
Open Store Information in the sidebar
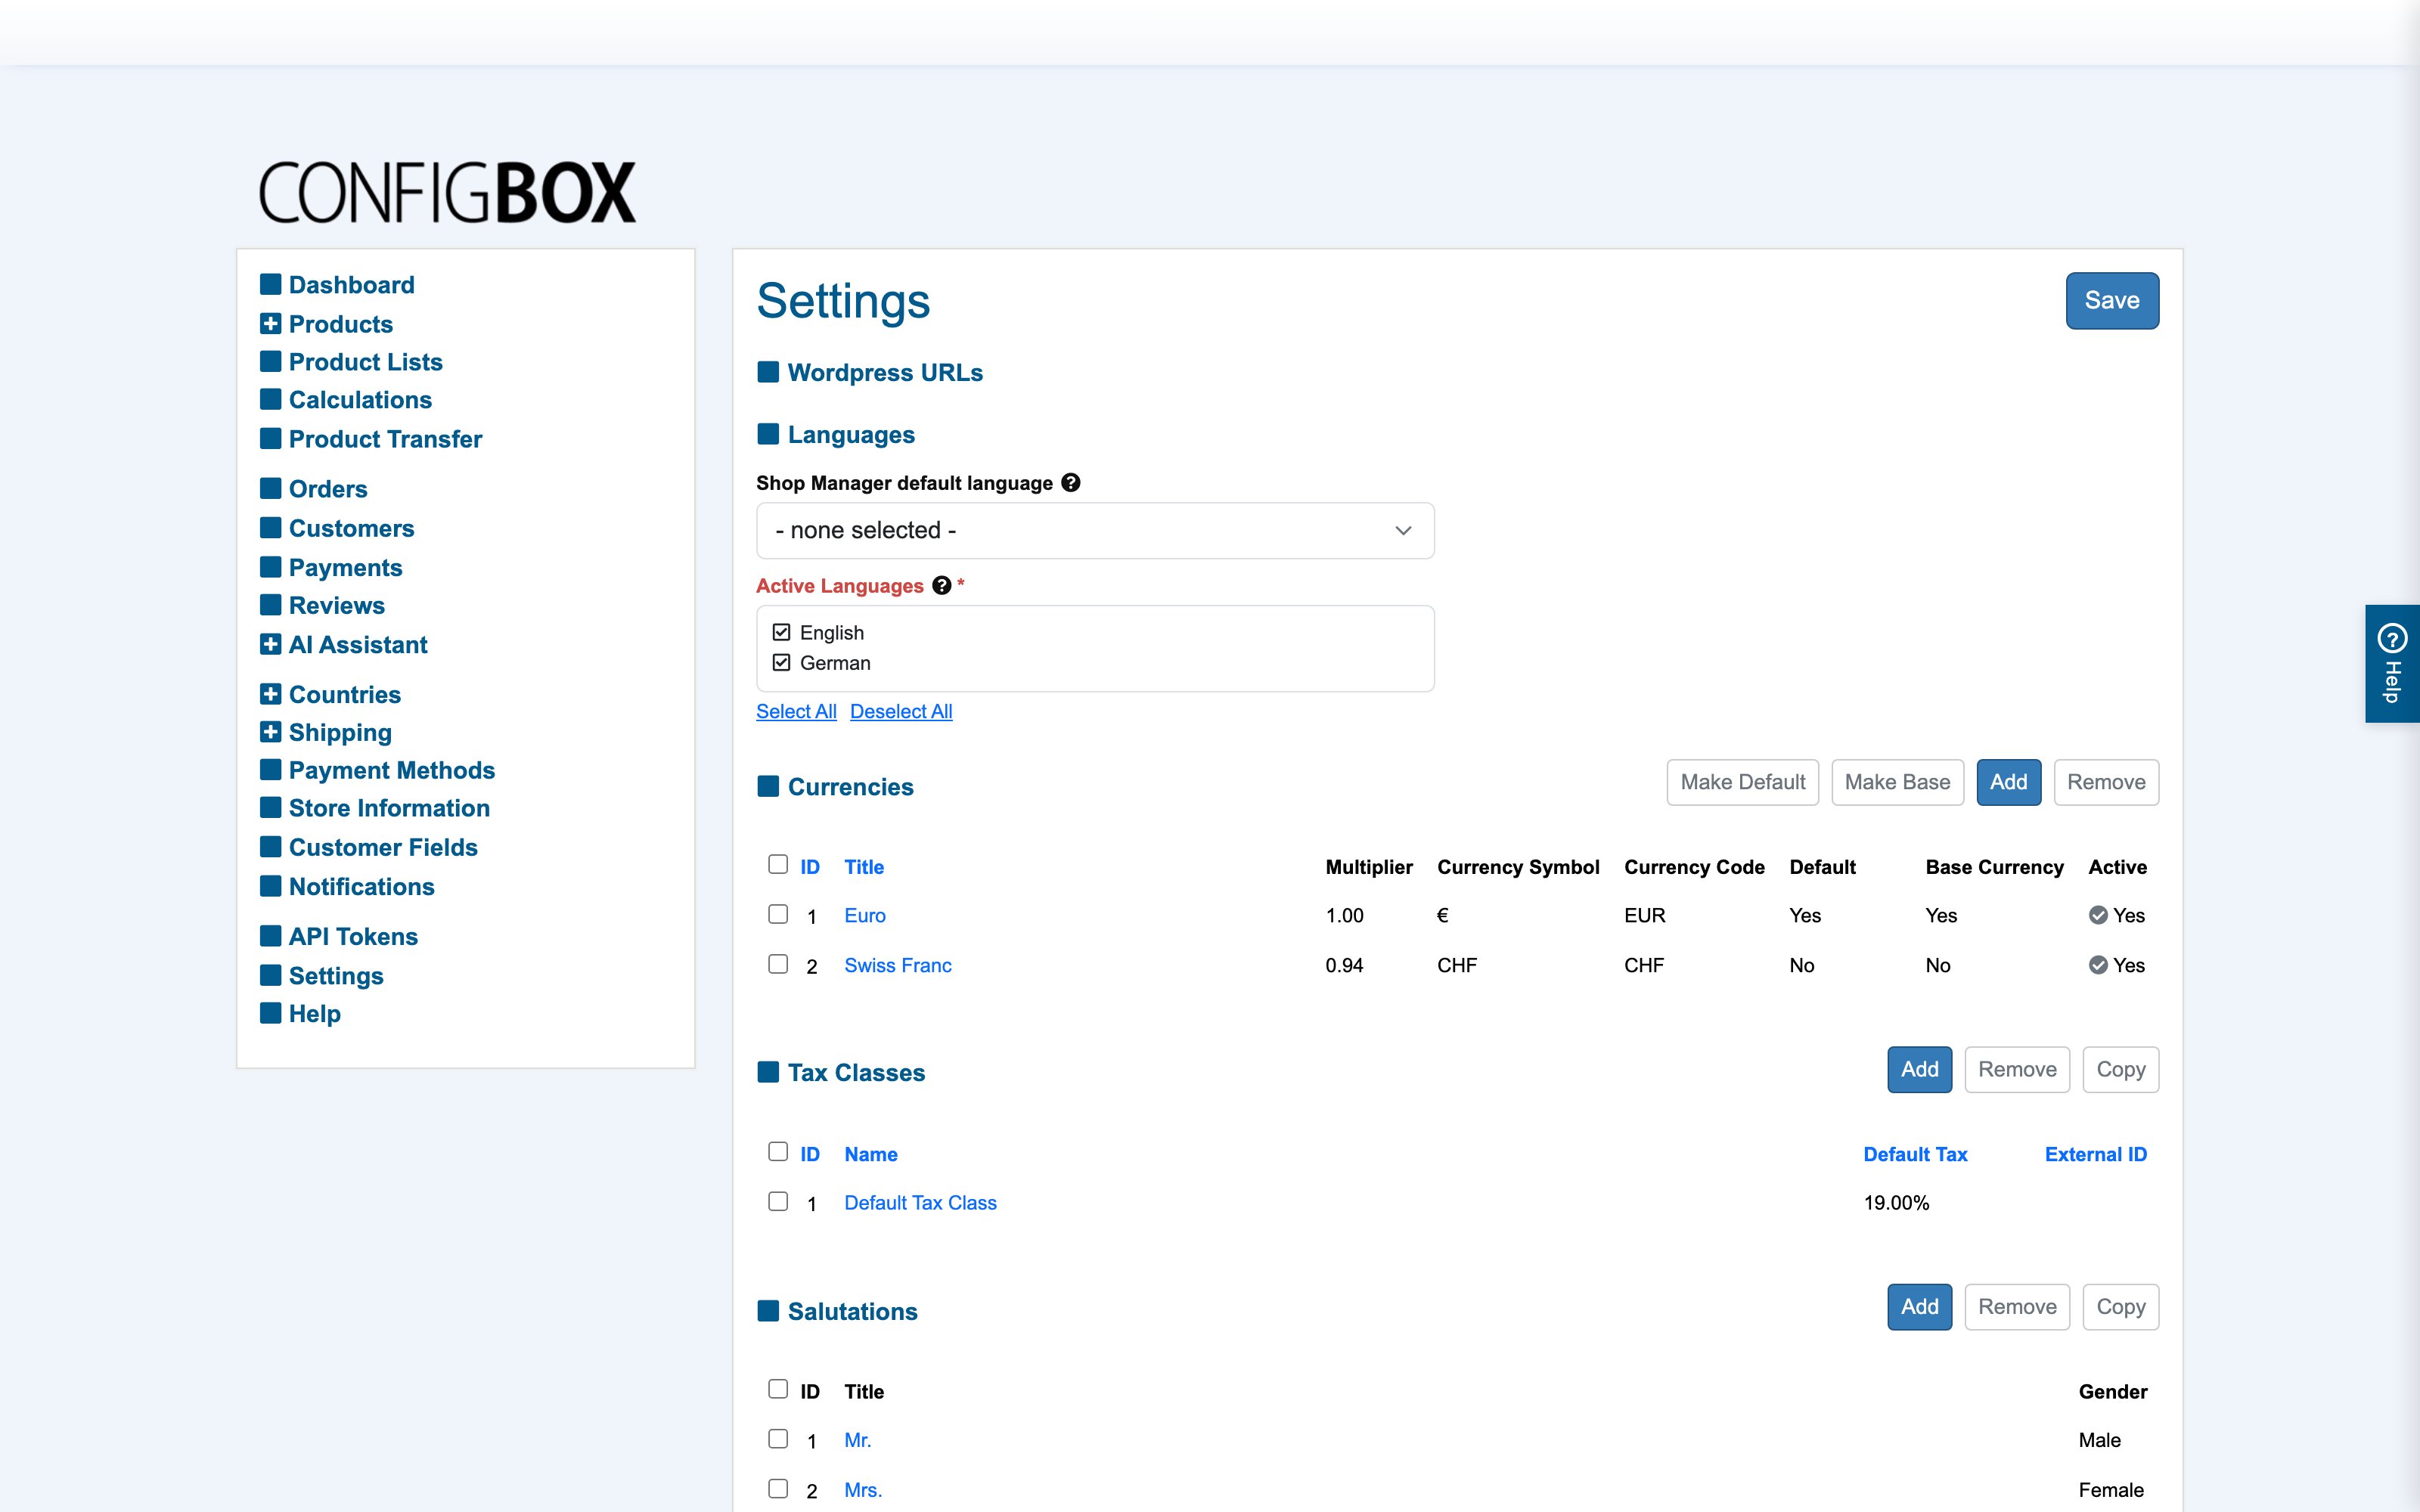389,808
